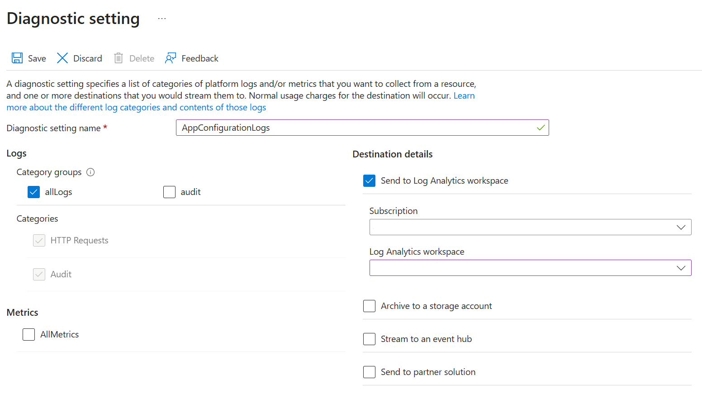Click the Discard X icon
The height and width of the screenshot is (394, 702).
coord(62,58)
